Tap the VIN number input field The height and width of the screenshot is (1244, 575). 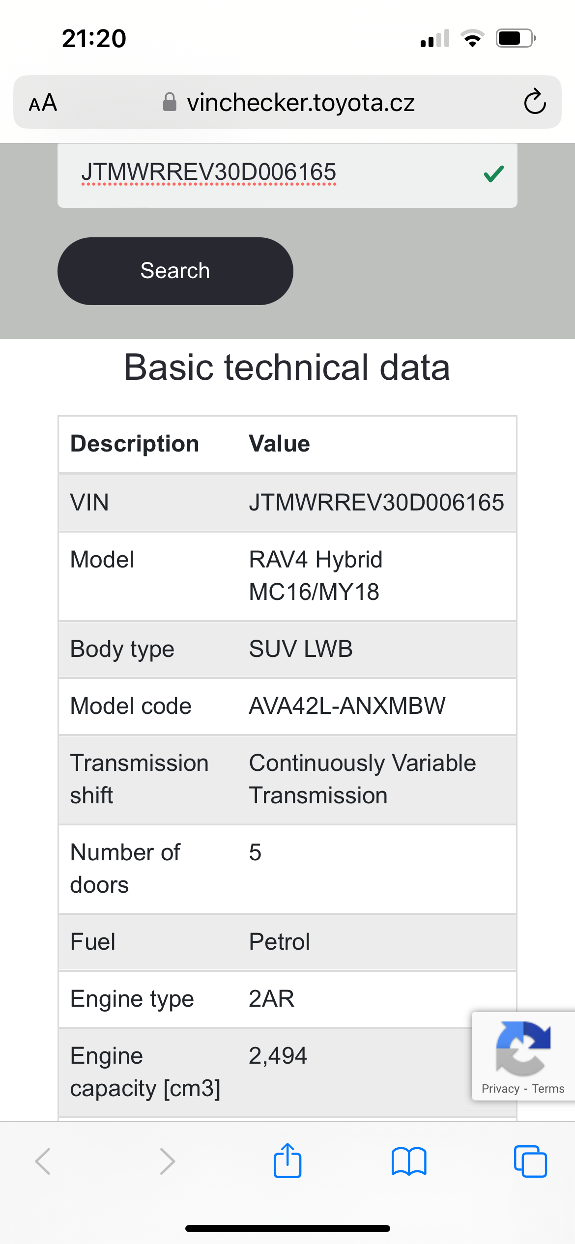click(265, 174)
